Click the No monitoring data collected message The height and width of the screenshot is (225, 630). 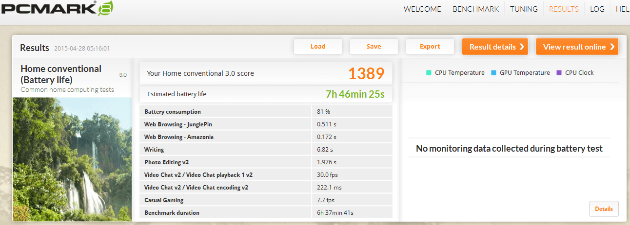pos(509,148)
